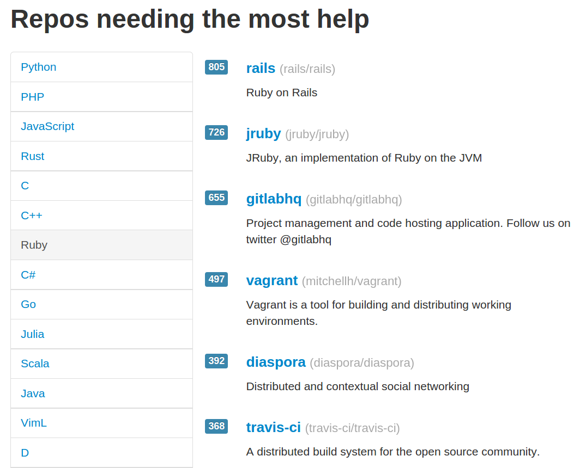Open the Rust language filter

101,156
